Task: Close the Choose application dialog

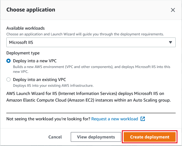Action: pos(173,10)
